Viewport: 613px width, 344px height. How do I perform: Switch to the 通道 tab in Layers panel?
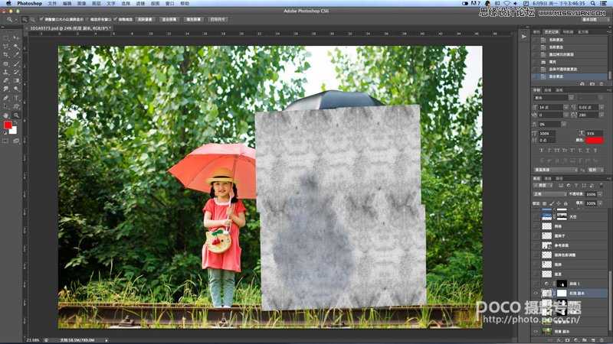tap(548, 179)
